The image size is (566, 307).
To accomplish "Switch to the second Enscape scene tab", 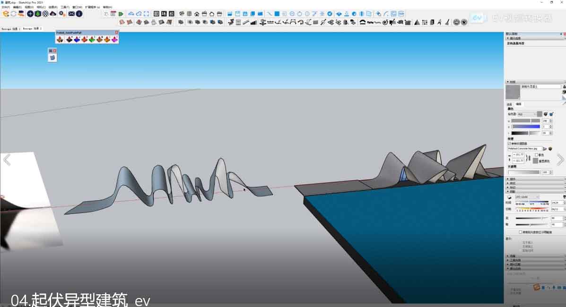I will 32,29.
